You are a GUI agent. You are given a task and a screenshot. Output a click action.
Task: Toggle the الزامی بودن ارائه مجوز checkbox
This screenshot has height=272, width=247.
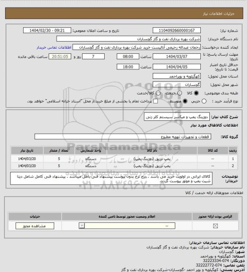coord(215,226)
